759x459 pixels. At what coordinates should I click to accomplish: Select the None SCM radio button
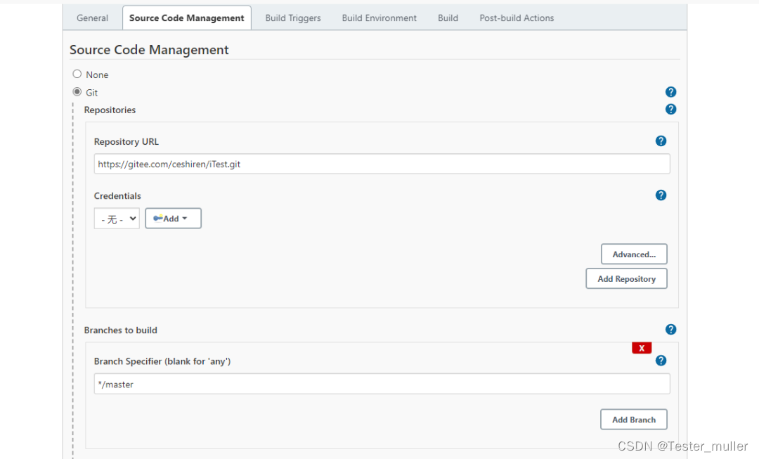click(x=77, y=74)
